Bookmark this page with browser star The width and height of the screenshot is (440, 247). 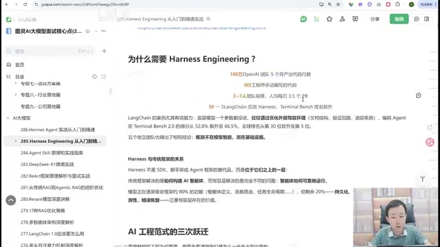(x=338, y=5)
